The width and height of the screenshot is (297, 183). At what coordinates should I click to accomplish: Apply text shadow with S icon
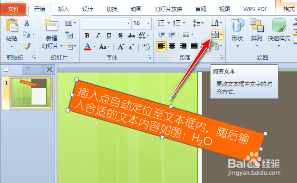120,35
